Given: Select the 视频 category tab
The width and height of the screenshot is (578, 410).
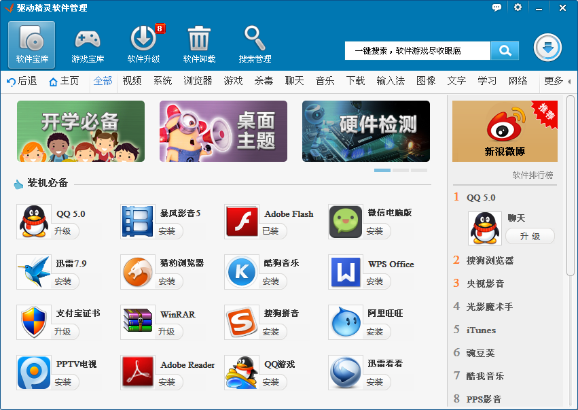Looking at the screenshot, I should (x=132, y=81).
